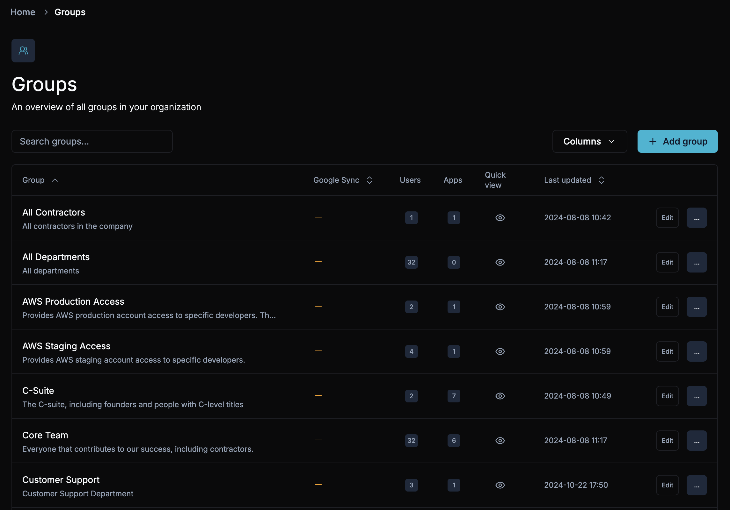
Task: Sort table by Google Sync column
Action: click(343, 180)
